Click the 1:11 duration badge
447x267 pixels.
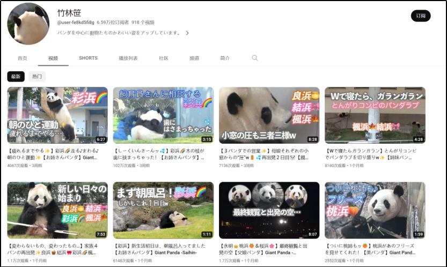207,234
